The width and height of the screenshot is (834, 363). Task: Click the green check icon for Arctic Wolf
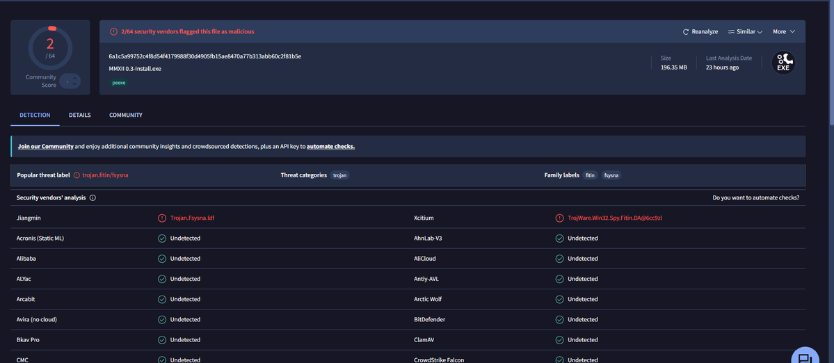(x=559, y=299)
